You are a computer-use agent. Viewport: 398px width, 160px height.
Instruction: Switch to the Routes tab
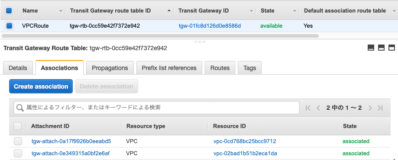click(x=220, y=68)
